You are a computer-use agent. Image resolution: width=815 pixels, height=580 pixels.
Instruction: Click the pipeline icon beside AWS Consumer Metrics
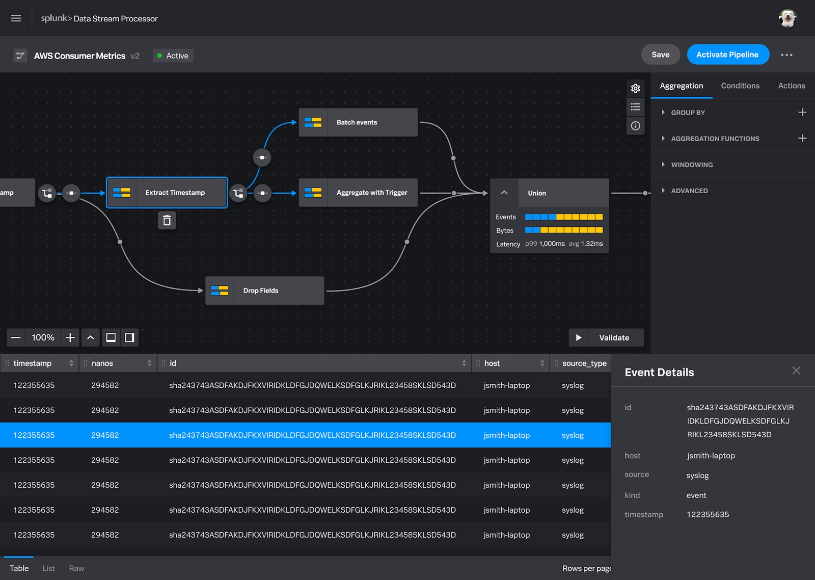click(x=20, y=56)
